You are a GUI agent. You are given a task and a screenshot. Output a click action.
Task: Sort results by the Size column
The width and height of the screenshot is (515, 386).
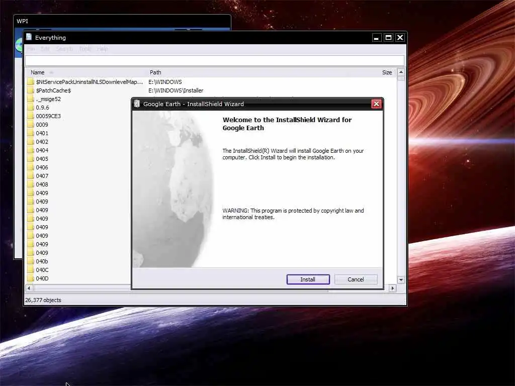(387, 72)
